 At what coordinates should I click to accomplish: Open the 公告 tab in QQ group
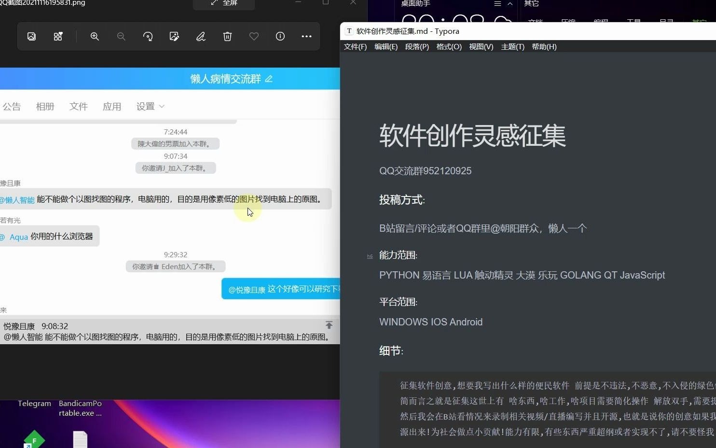pos(12,106)
